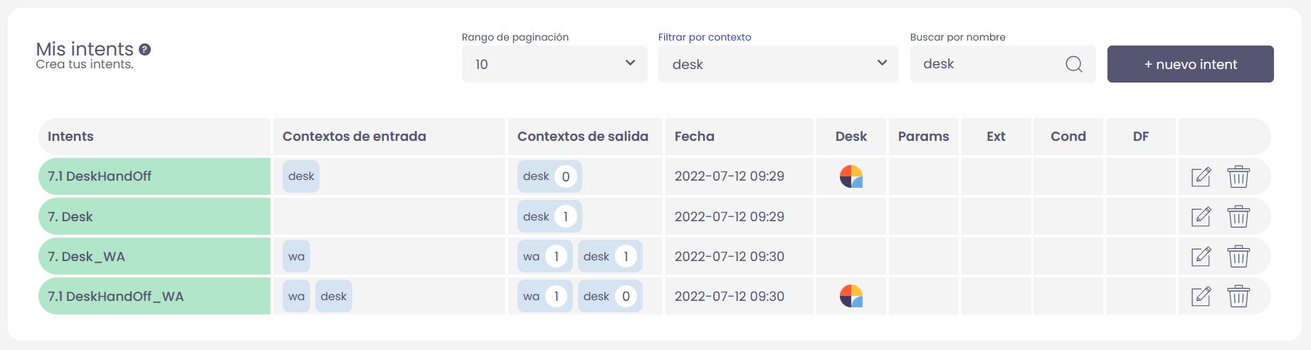Click the Fecha column header
This screenshot has height=350, width=1311.
point(695,137)
